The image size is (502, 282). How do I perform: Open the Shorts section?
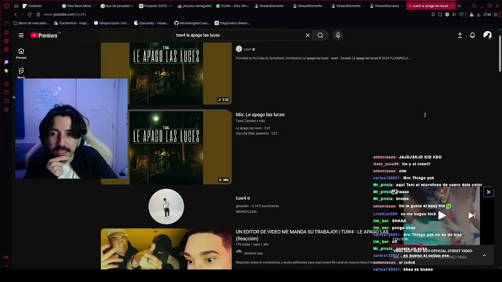click(21, 72)
